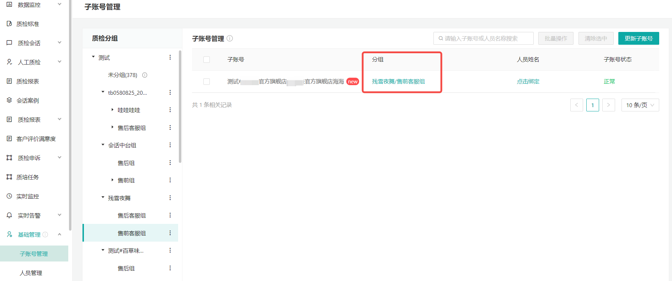Screen dimensions: 672x281
Task: Click info icon beside 子账号管理 heading
Action: (x=230, y=38)
